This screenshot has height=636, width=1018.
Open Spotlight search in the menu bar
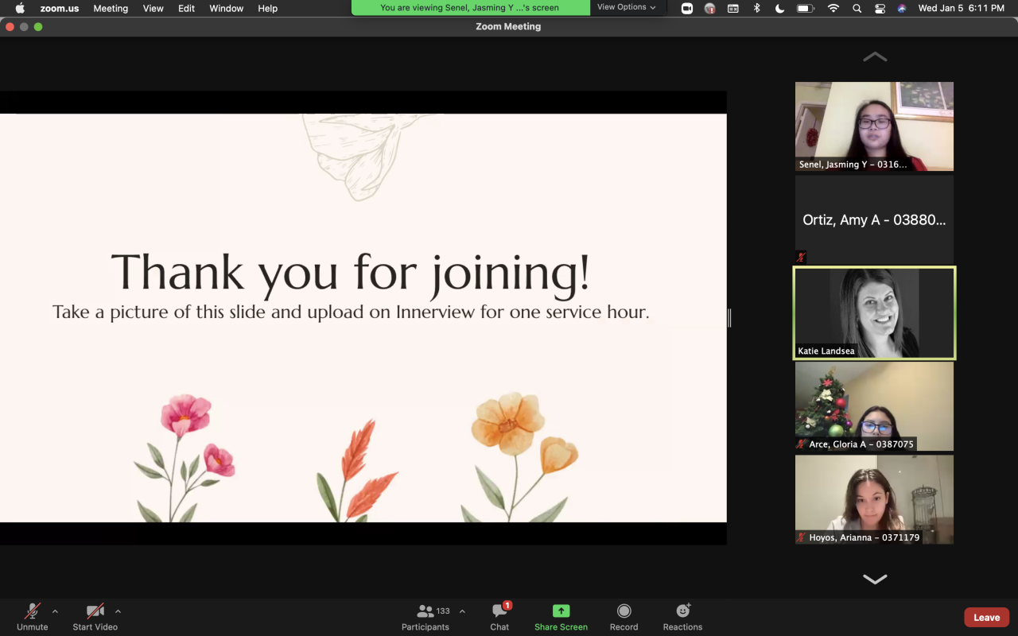(x=857, y=9)
